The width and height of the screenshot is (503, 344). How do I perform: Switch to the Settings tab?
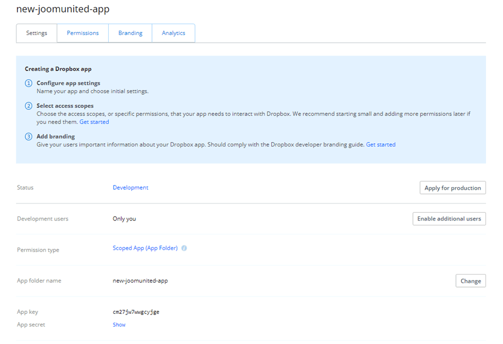37,33
